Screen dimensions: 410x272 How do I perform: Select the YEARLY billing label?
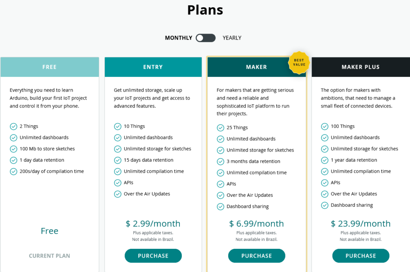[x=232, y=38]
